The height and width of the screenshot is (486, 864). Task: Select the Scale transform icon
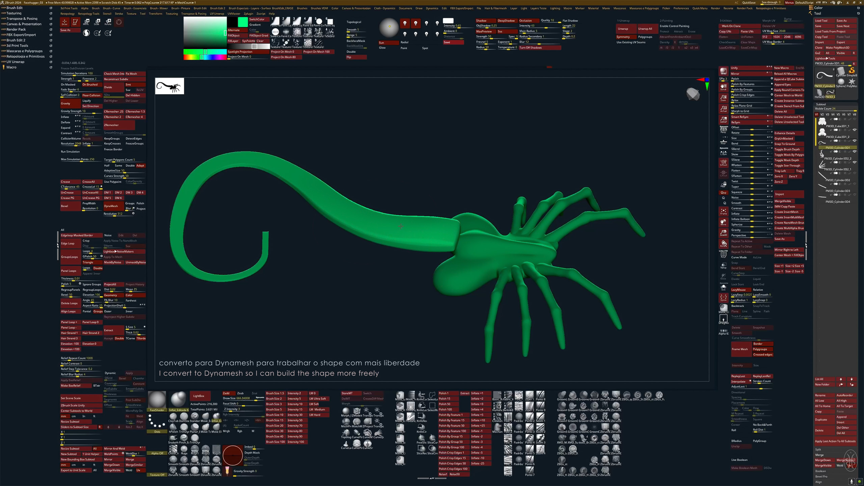point(97,22)
